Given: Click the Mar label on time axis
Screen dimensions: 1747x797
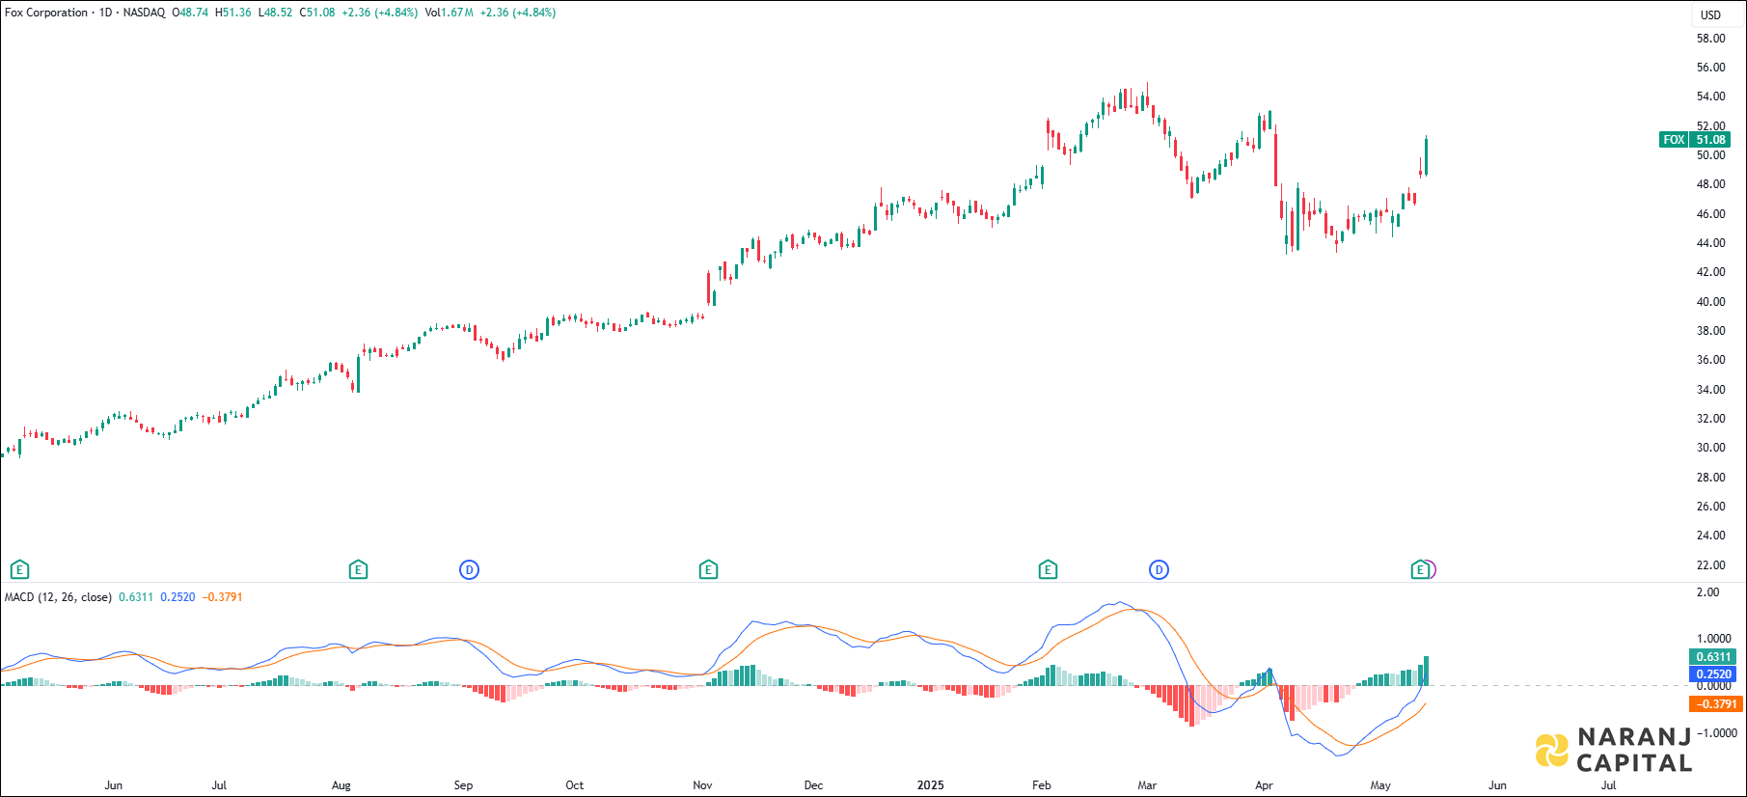Looking at the screenshot, I should click(x=1147, y=785).
